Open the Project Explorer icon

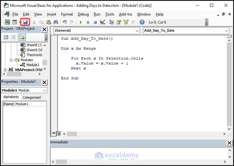112,22
